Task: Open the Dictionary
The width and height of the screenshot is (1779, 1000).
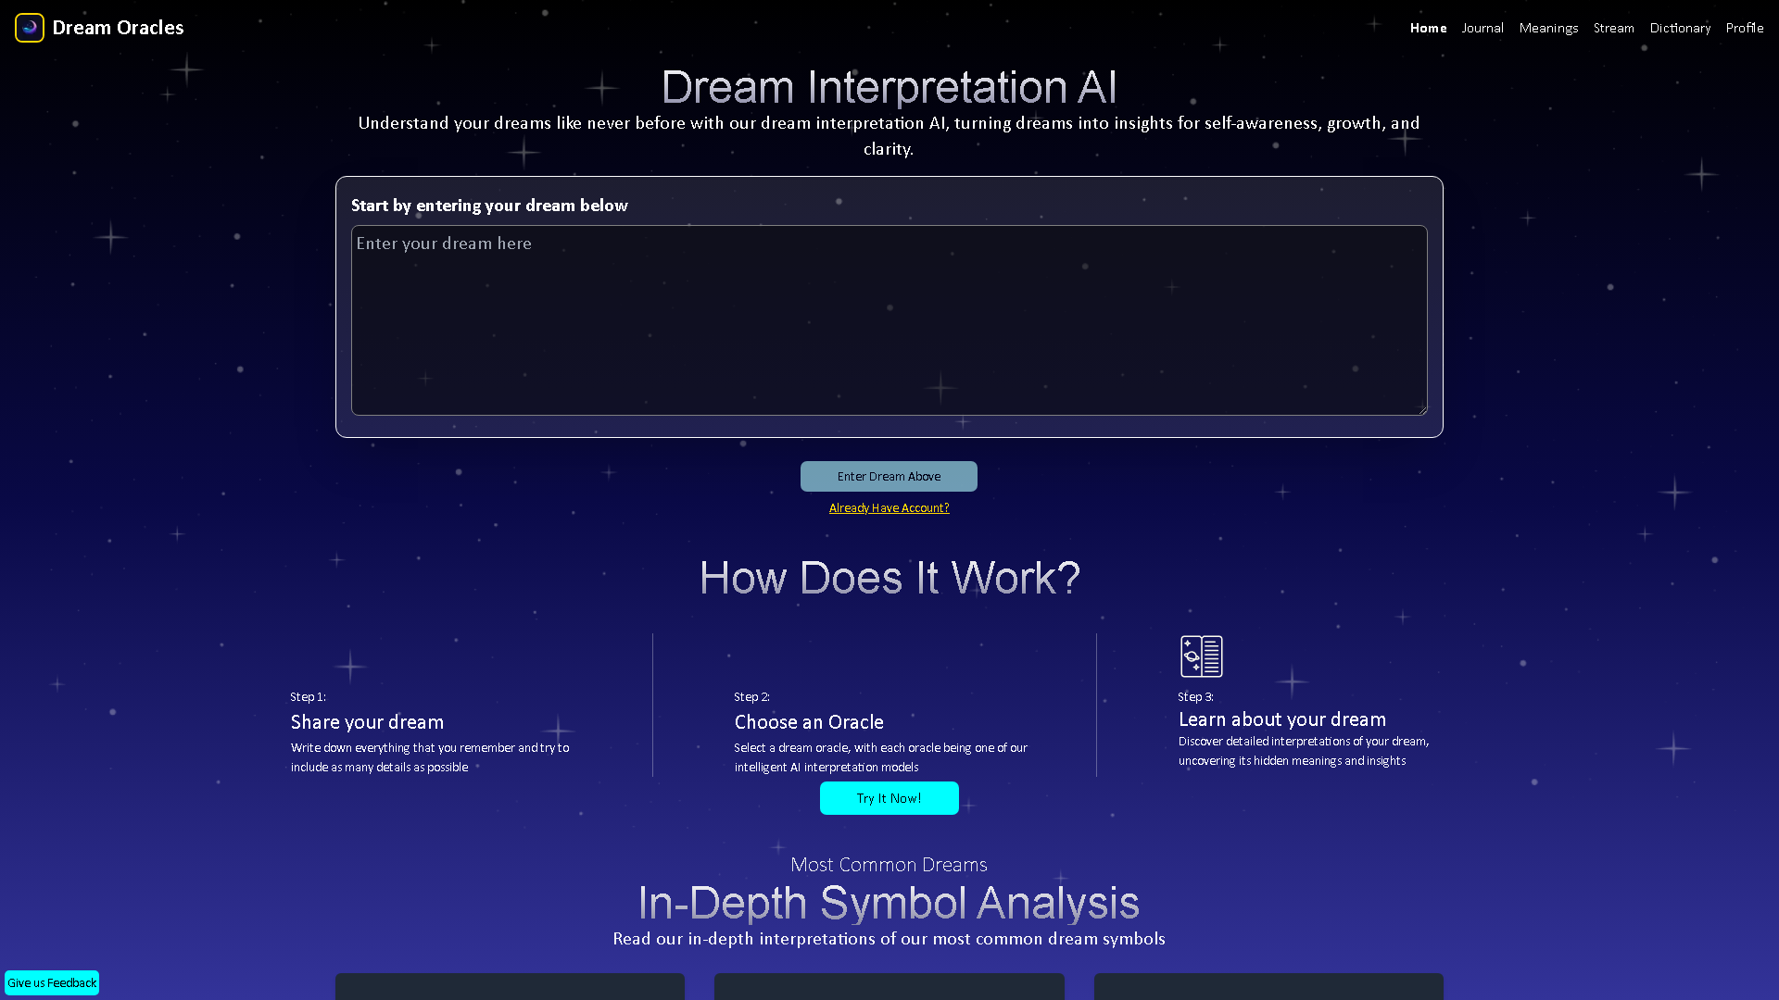Action: tap(1680, 28)
